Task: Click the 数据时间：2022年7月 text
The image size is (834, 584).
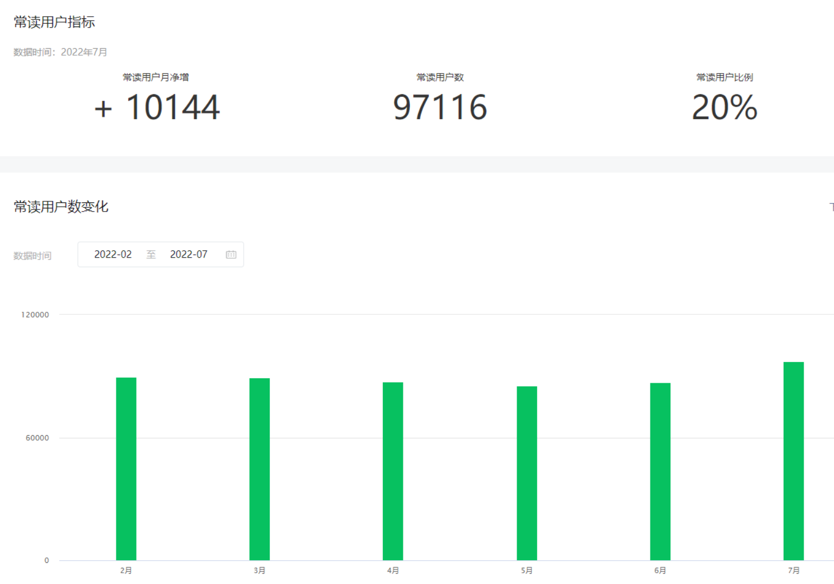Action: [x=60, y=52]
